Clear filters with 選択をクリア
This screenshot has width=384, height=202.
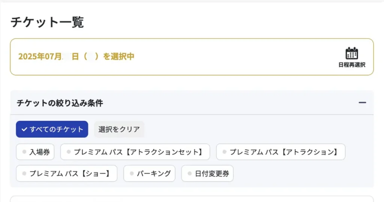tap(119, 129)
